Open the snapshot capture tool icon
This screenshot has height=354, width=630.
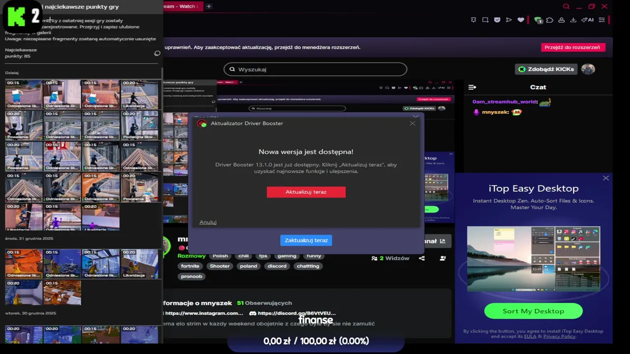click(x=485, y=20)
